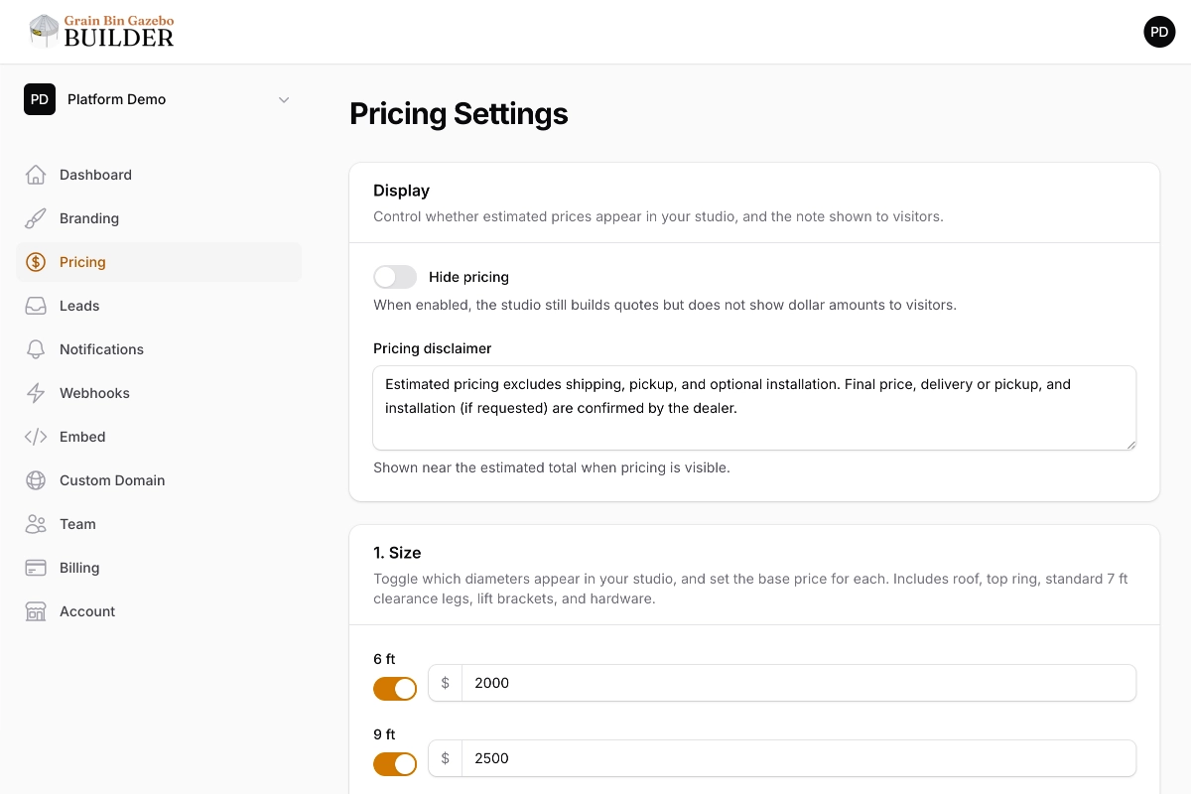
Task: Select the Leads menu label
Action: 79,306
